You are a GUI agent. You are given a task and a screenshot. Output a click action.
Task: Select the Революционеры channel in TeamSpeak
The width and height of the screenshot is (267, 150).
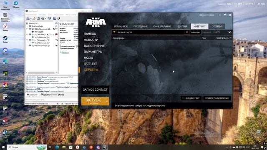click(41, 46)
